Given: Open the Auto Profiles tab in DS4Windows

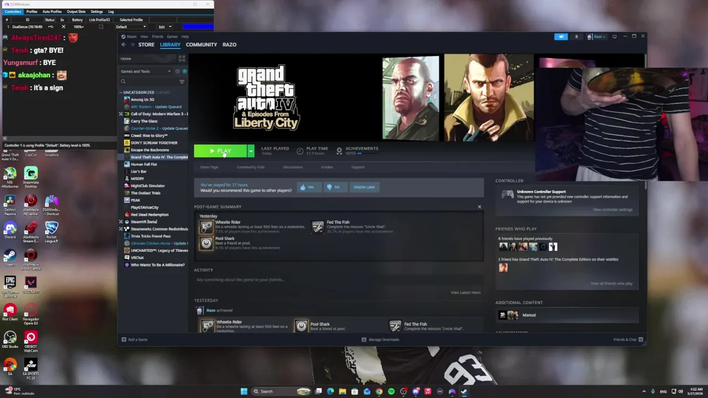Looking at the screenshot, I should (x=52, y=12).
